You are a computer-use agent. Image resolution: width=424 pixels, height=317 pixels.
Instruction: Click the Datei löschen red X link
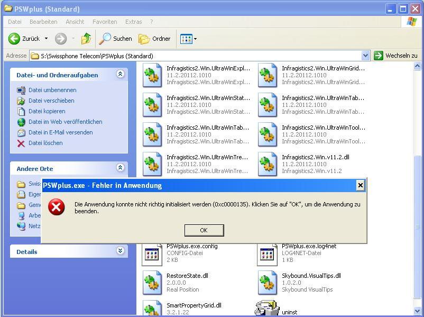pyautogui.click(x=45, y=143)
